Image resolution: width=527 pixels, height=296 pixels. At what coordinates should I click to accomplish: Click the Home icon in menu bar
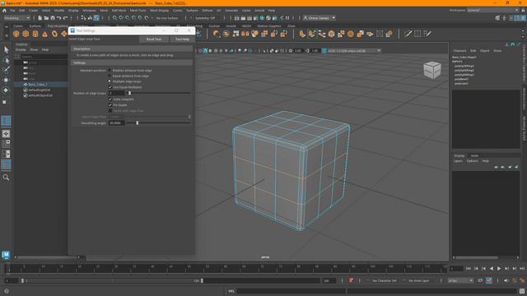click(x=4, y=11)
